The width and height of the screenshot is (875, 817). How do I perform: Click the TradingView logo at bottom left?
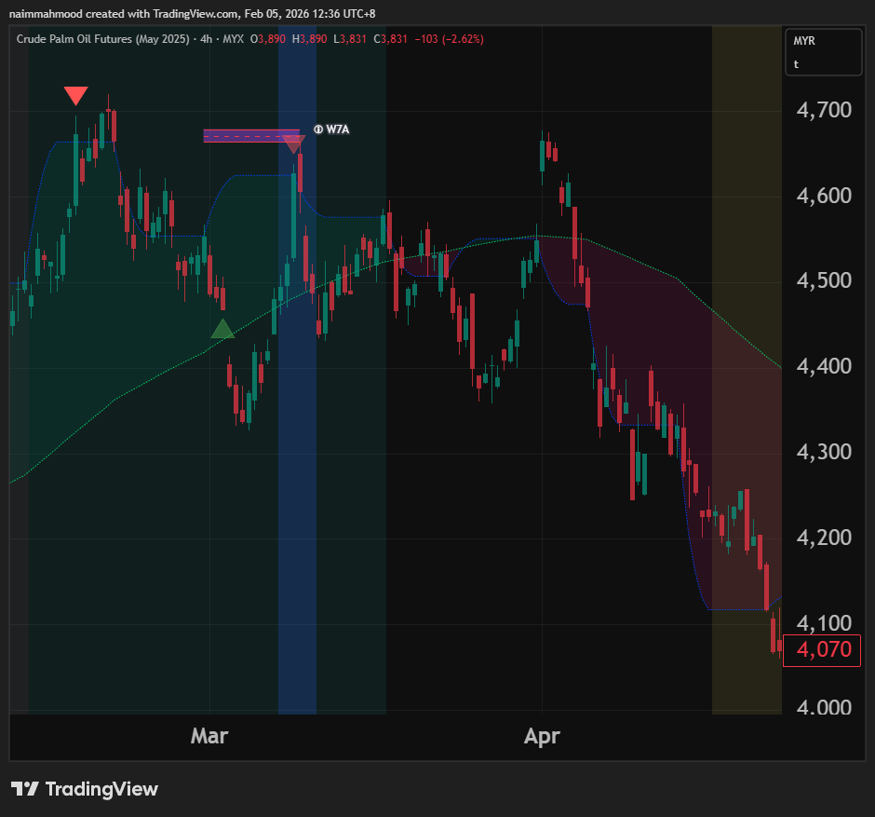tap(85, 789)
